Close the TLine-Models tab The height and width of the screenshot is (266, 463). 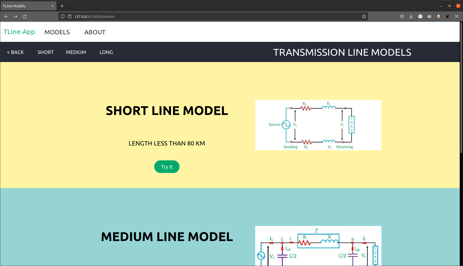53,6
